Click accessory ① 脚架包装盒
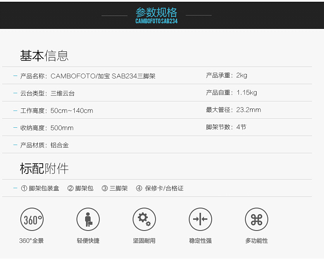 40,188
